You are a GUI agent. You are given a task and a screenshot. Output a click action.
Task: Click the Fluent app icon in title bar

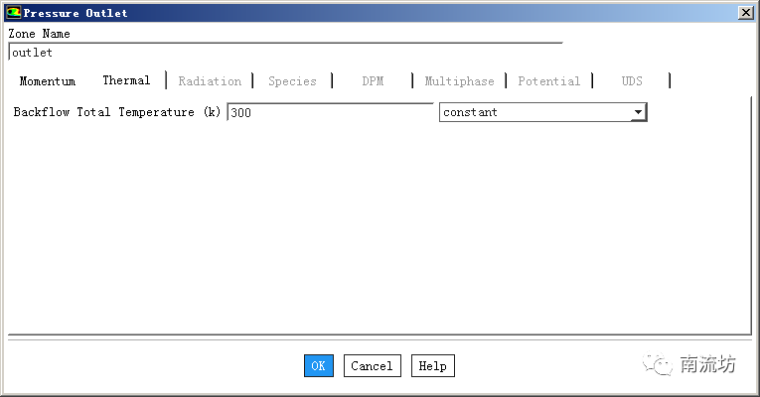pos(14,13)
